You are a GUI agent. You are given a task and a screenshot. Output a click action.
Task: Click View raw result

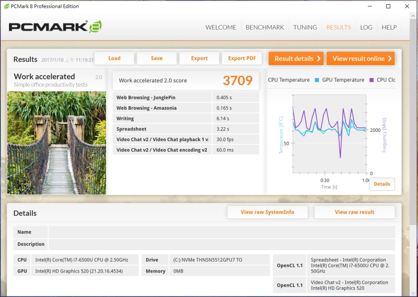tap(354, 212)
